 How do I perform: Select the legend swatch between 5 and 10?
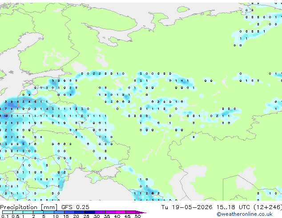48,212
